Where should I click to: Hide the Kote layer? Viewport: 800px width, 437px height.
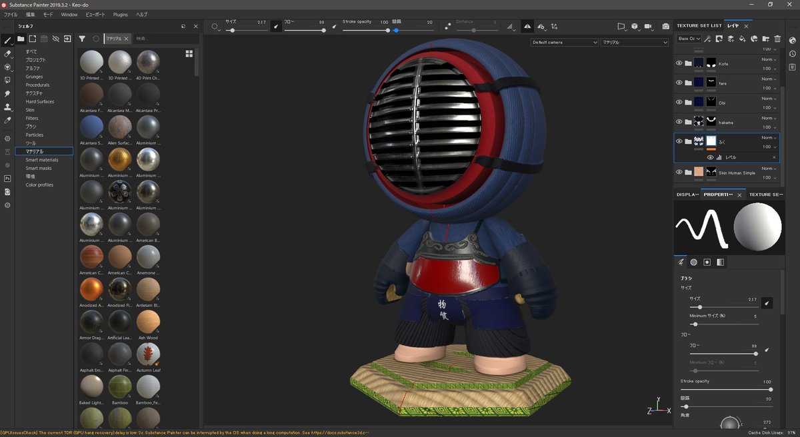679,63
